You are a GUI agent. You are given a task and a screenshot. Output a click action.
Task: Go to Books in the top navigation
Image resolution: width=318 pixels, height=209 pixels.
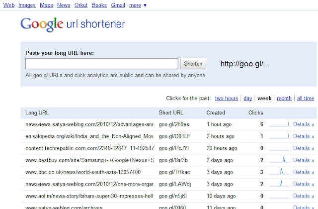[99, 5]
